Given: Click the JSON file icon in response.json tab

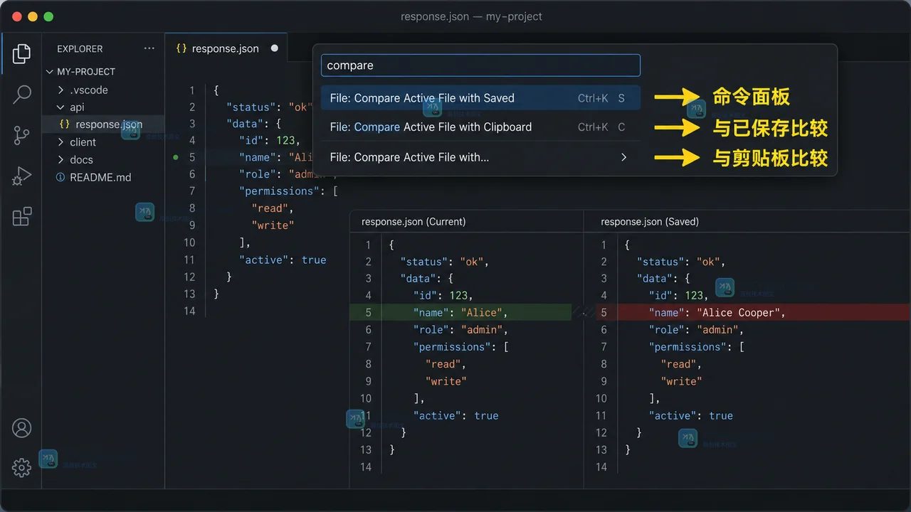Looking at the screenshot, I should click(181, 49).
